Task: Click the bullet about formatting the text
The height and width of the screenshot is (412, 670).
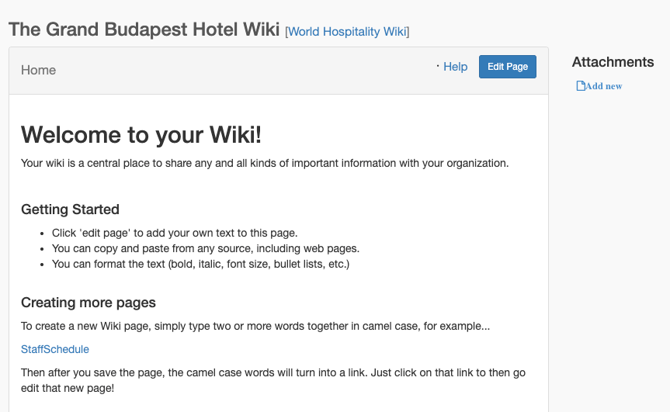Action: point(200,264)
